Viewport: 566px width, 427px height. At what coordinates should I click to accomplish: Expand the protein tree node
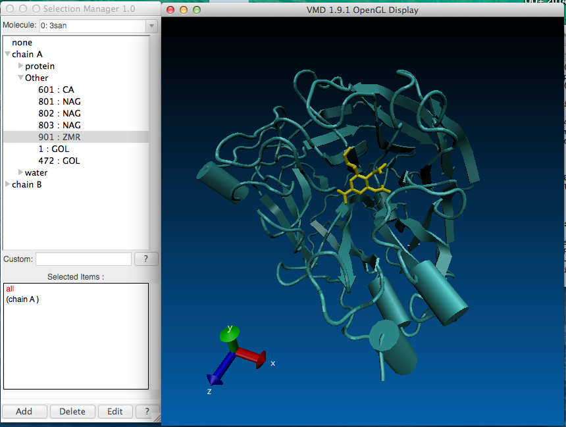point(20,66)
